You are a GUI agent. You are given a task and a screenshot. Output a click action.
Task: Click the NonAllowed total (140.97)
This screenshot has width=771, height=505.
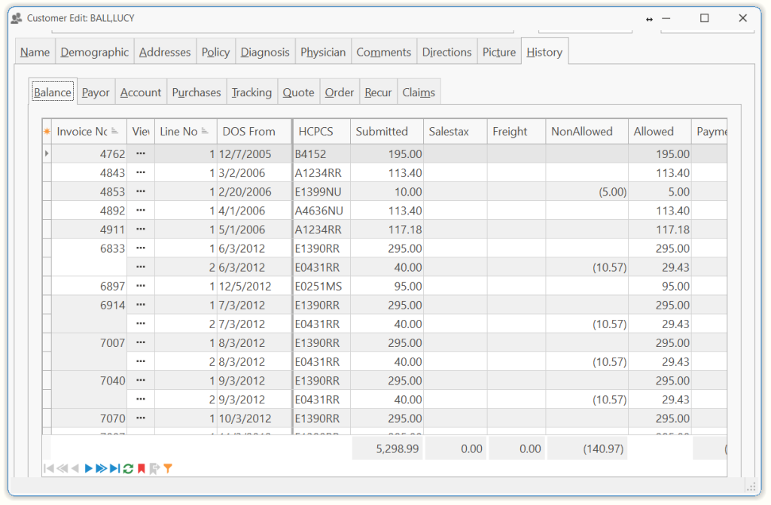click(587, 449)
